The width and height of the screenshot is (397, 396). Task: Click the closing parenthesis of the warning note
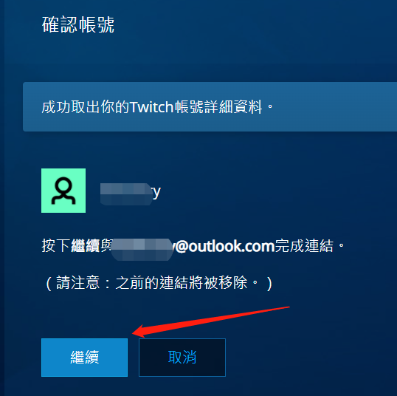pos(269,283)
